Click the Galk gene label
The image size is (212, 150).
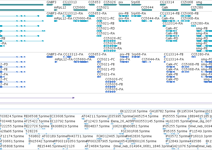point(165,7)
